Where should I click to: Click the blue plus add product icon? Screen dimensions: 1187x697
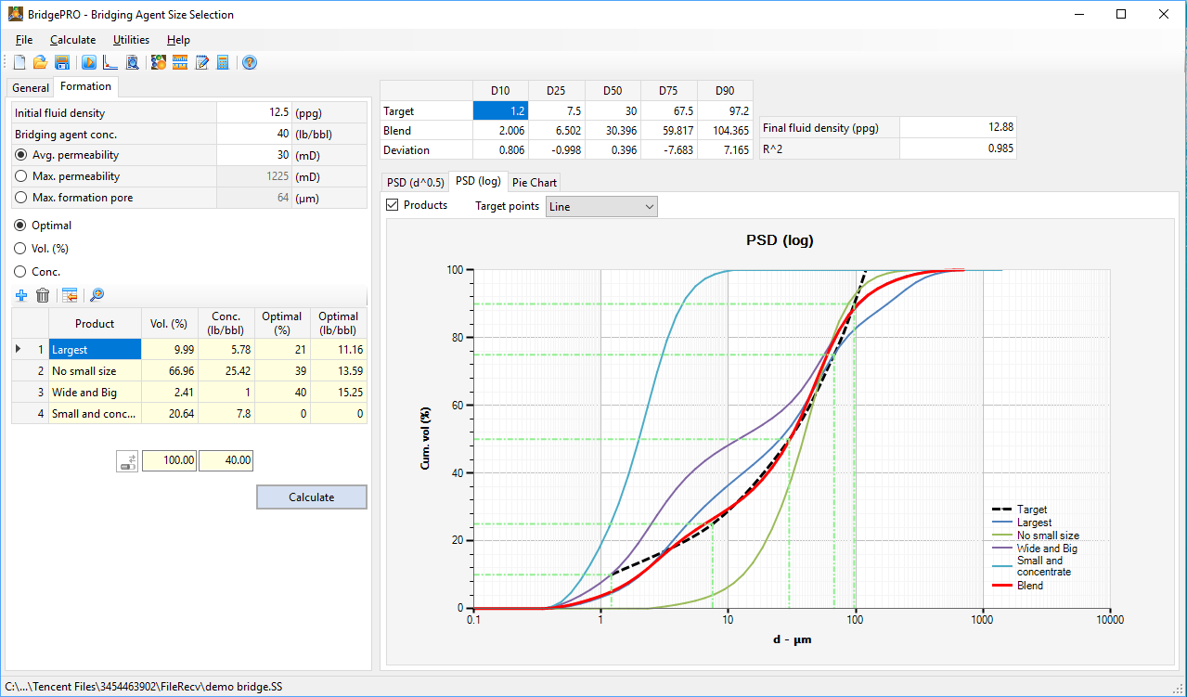click(21, 296)
